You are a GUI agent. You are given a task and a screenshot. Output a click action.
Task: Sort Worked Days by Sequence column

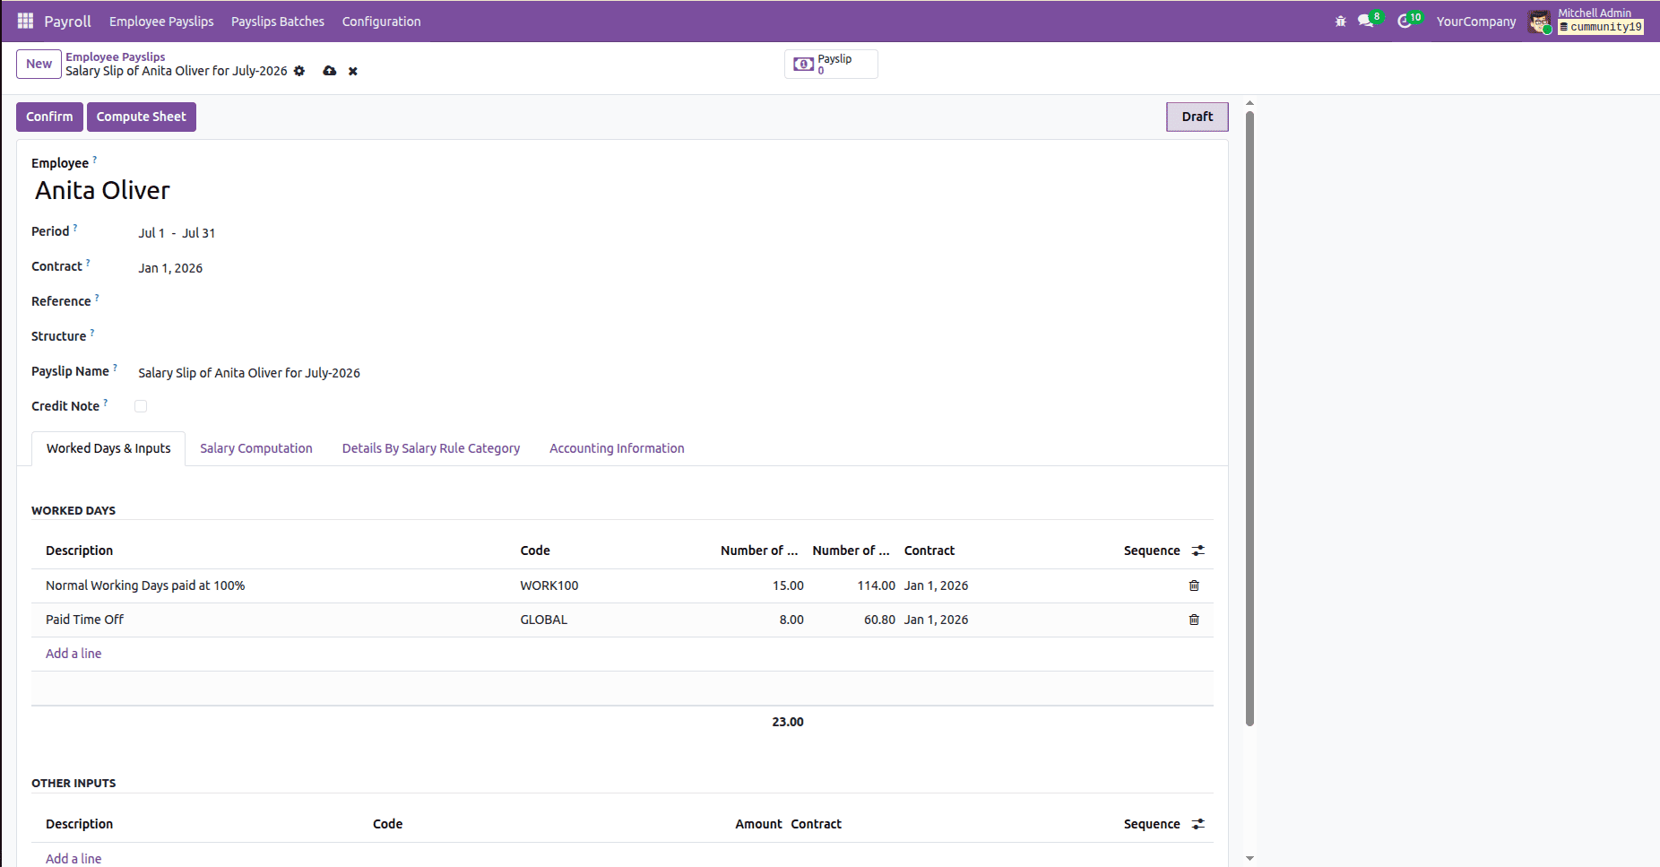pyautogui.click(x=1152, y=551)
